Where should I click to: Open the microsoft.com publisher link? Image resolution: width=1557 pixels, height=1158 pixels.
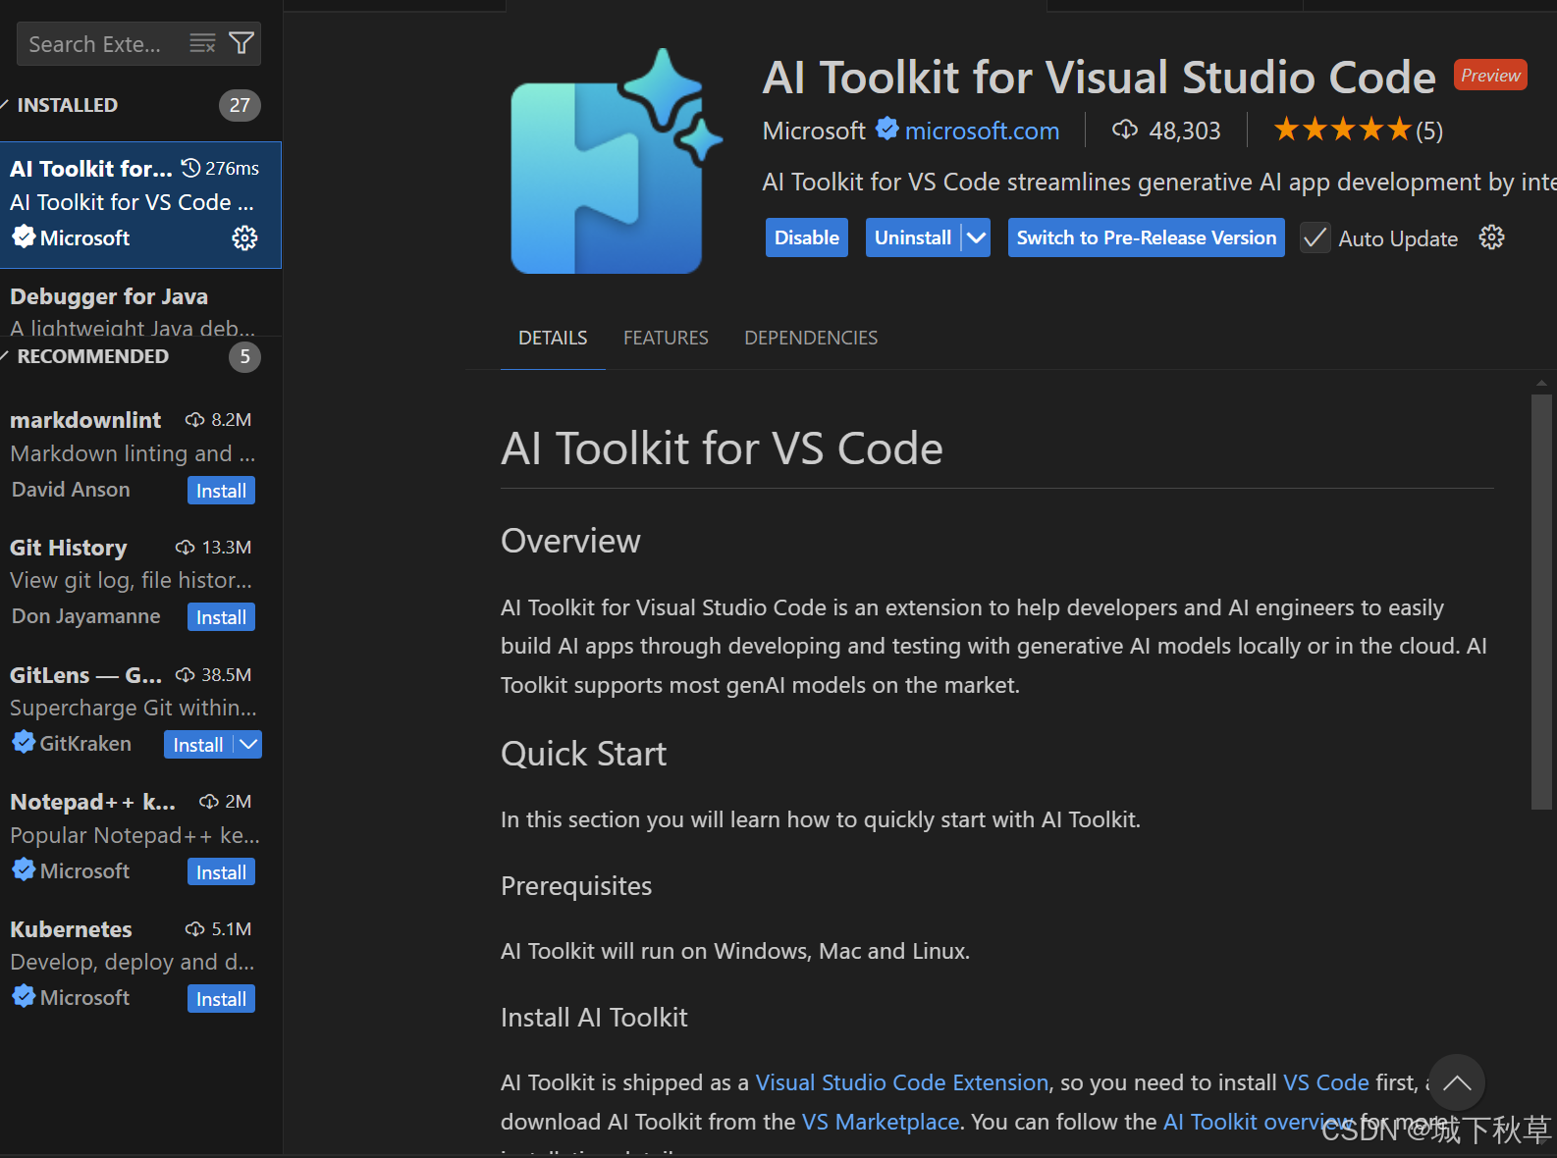click(982, 131)
